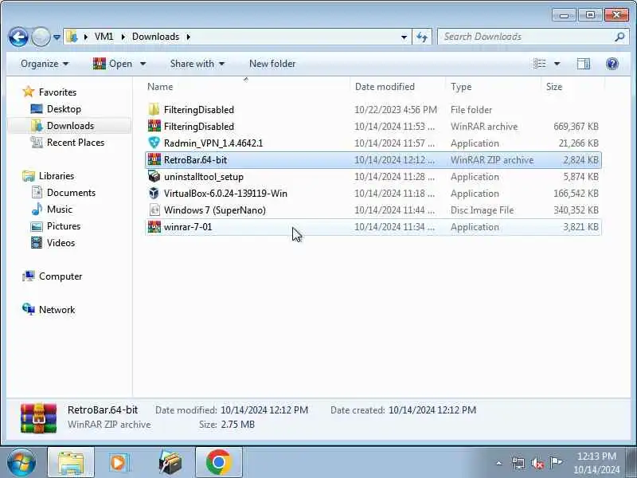Open the Videos library
Viewport: 637px width, 478px height.
pyautogui.click(x=61, y=243)
